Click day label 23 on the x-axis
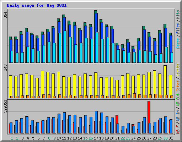Image resolution: width=182 pixels, height=142 pixels. click(128, 138)
